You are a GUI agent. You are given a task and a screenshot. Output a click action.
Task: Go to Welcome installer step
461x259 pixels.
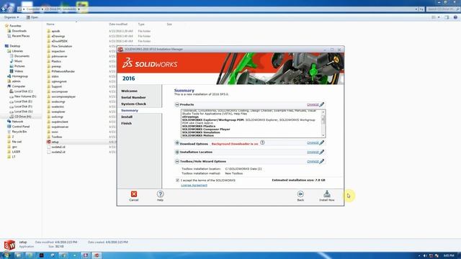(129, 91)
